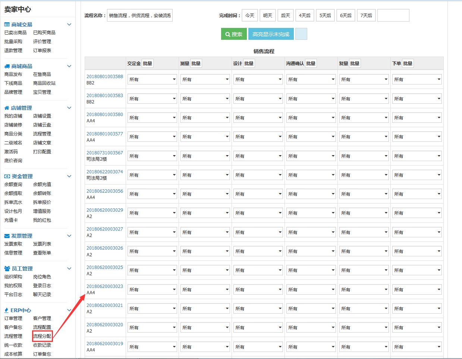
Task: Collapse the 商城商品 section chevron
Action: point(69,66)
